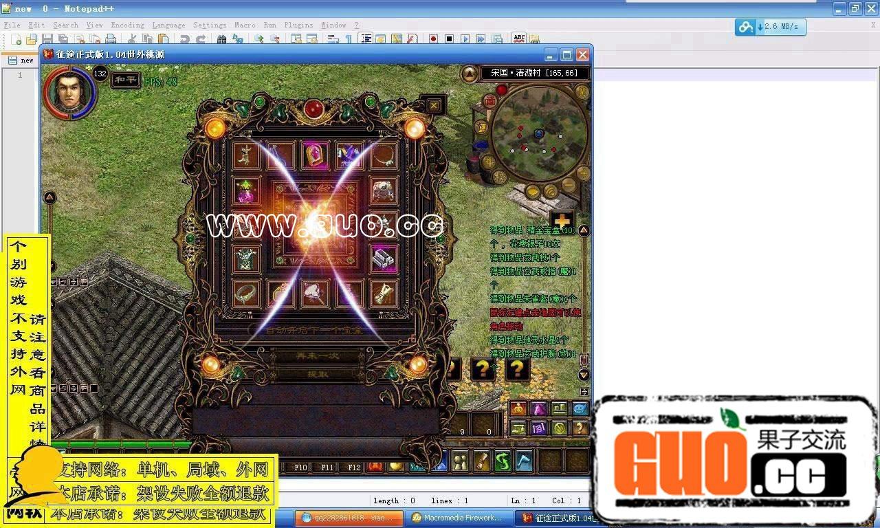Viewport: 880px width, 528px height.
Task: Open the Encoding menu in Notepad++
Action: point(127,25)
